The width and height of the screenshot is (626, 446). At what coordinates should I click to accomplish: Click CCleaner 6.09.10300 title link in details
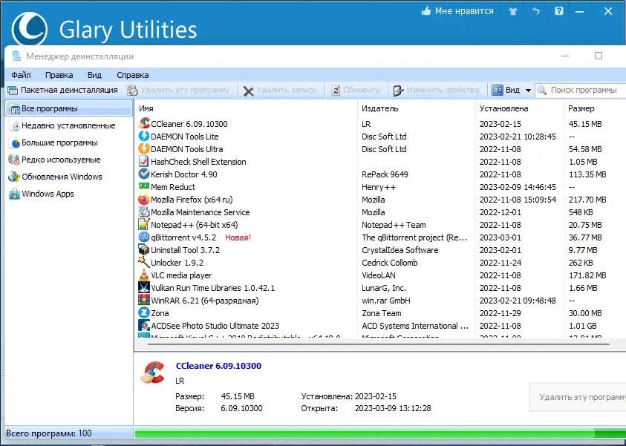coord(218,366)
